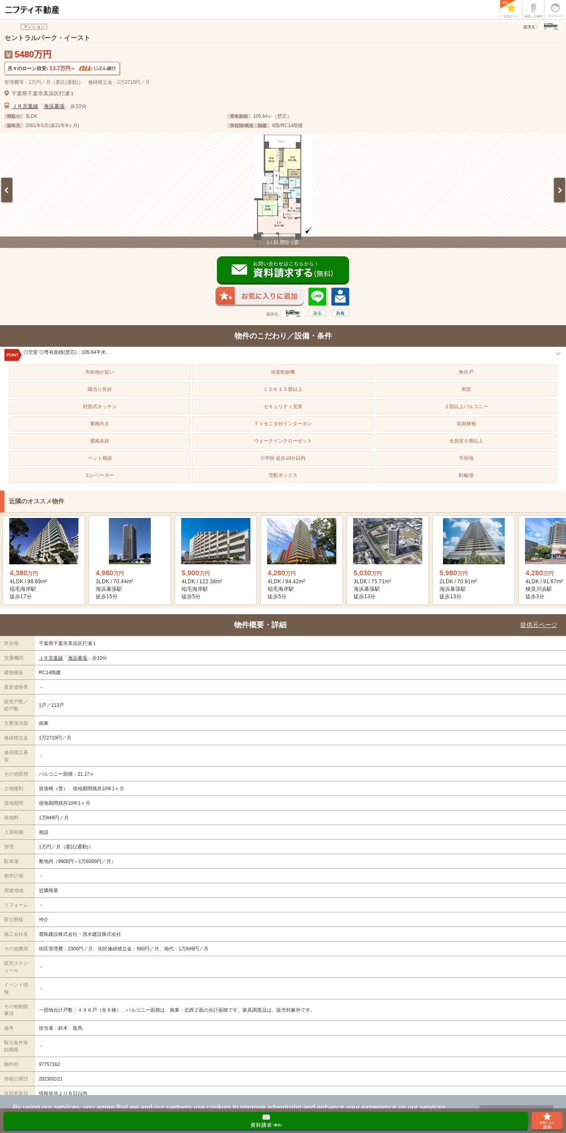Click 全居室６畳以上 feature tag
The width and height of the screenshot is (566, 1133).
coord(466,441)
